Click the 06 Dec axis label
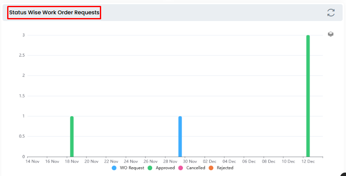The image size is (346, 176). [x=249, y=161]
